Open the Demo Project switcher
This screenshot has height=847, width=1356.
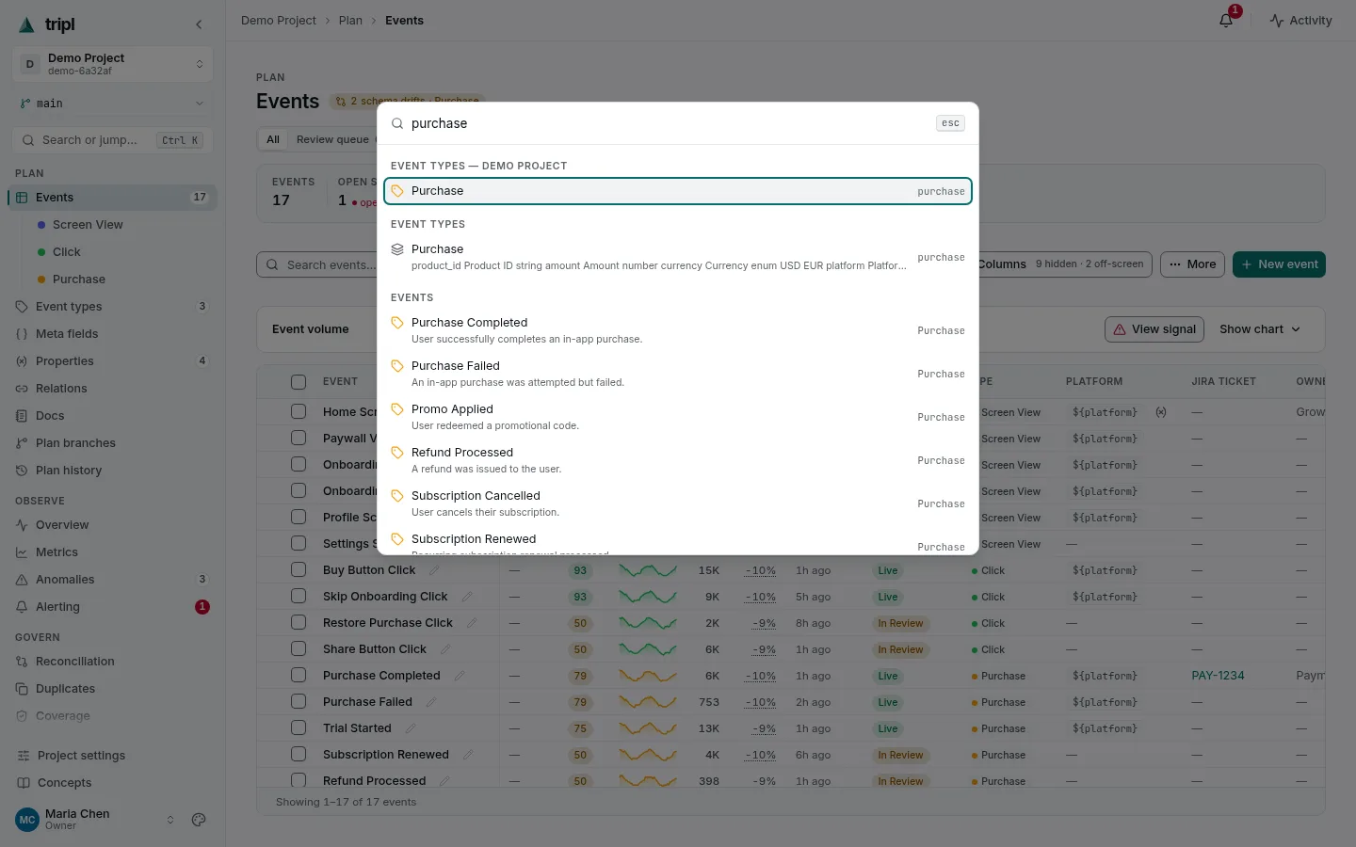(112, 64)
